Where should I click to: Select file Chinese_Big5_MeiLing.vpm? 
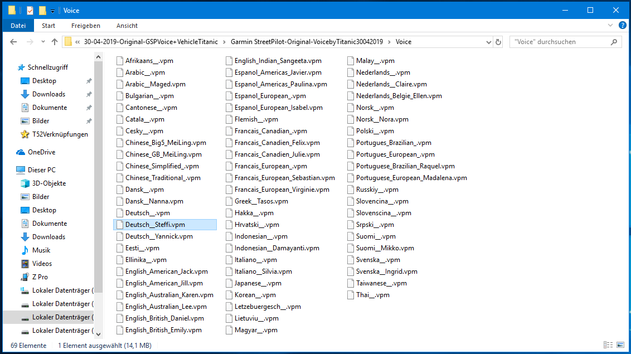[166, 143]
